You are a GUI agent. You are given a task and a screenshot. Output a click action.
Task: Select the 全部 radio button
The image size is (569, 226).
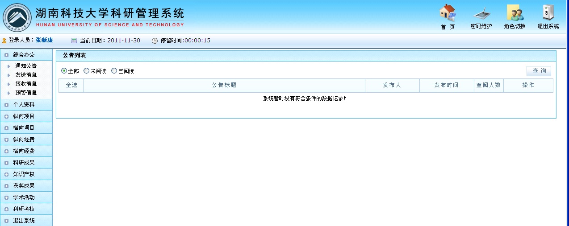tap(64, 71)
